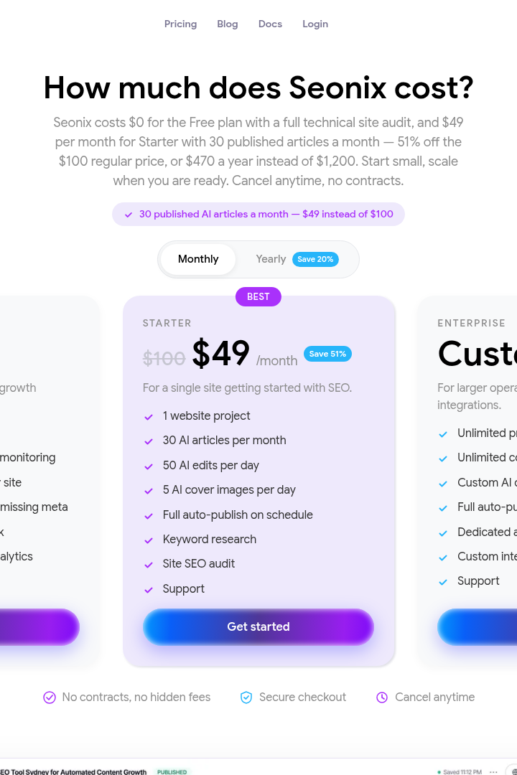The width and height of the screenshot is (517, 775).
Task: Click the checkmark icon beside 'No contracts, no hidden fees'
Action: coord(50,697)
